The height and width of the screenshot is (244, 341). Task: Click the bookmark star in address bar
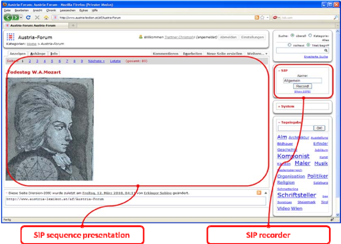[262, 18]
